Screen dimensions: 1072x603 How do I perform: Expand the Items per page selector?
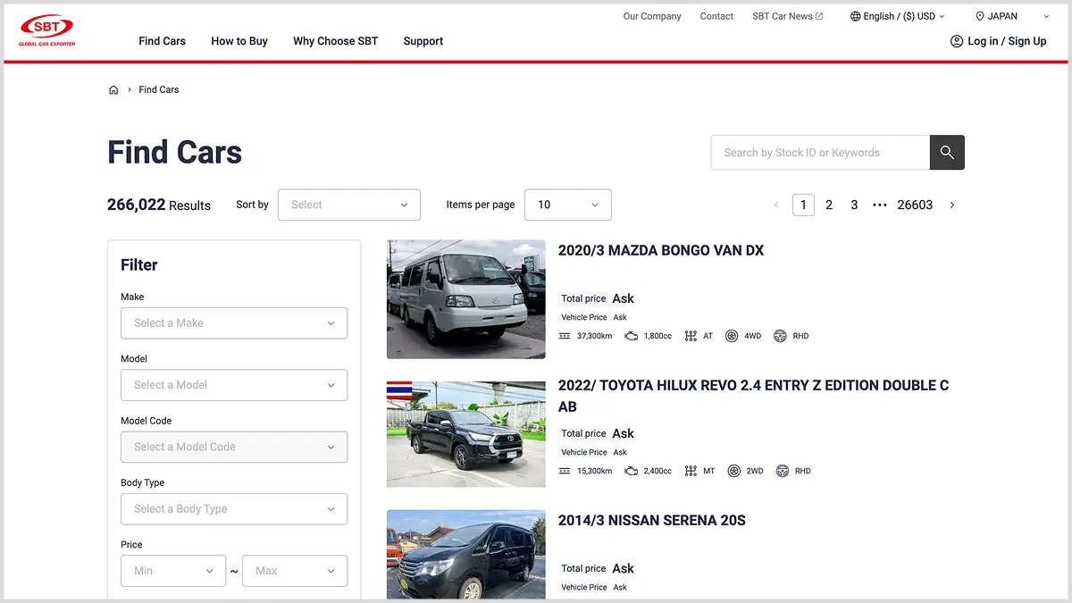(x=567, y=205)
